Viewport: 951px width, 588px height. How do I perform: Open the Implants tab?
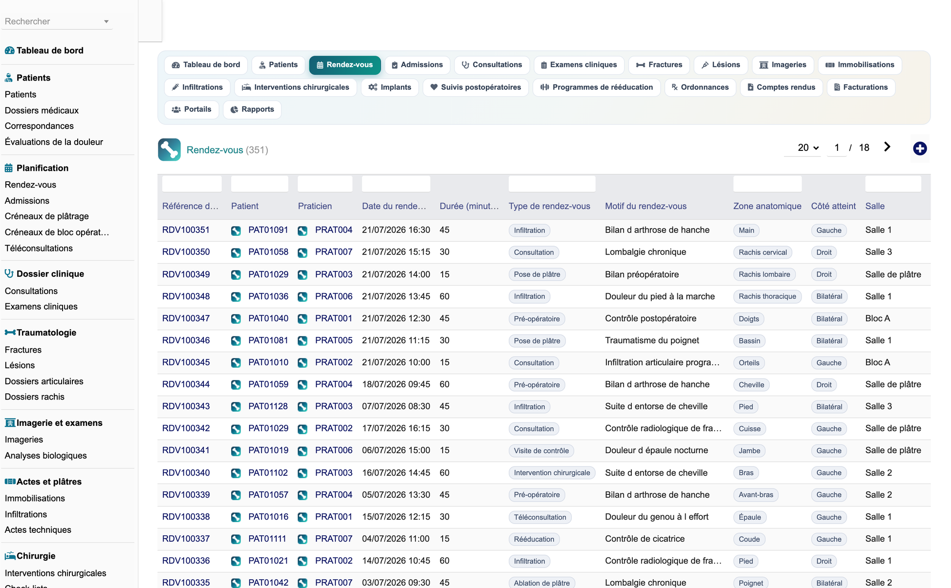[389, 87]
